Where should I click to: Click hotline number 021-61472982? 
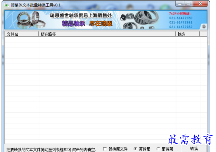tap(181, 27)
